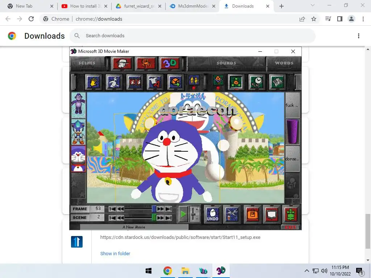Viewport: 371px width, 278px height.
Task: Click the volume slider beside play
Action: (x=194, y=214)
